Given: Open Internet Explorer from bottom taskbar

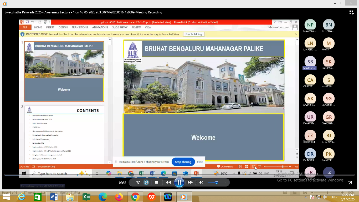Looking at the screenshot, I should click(21, 197).
